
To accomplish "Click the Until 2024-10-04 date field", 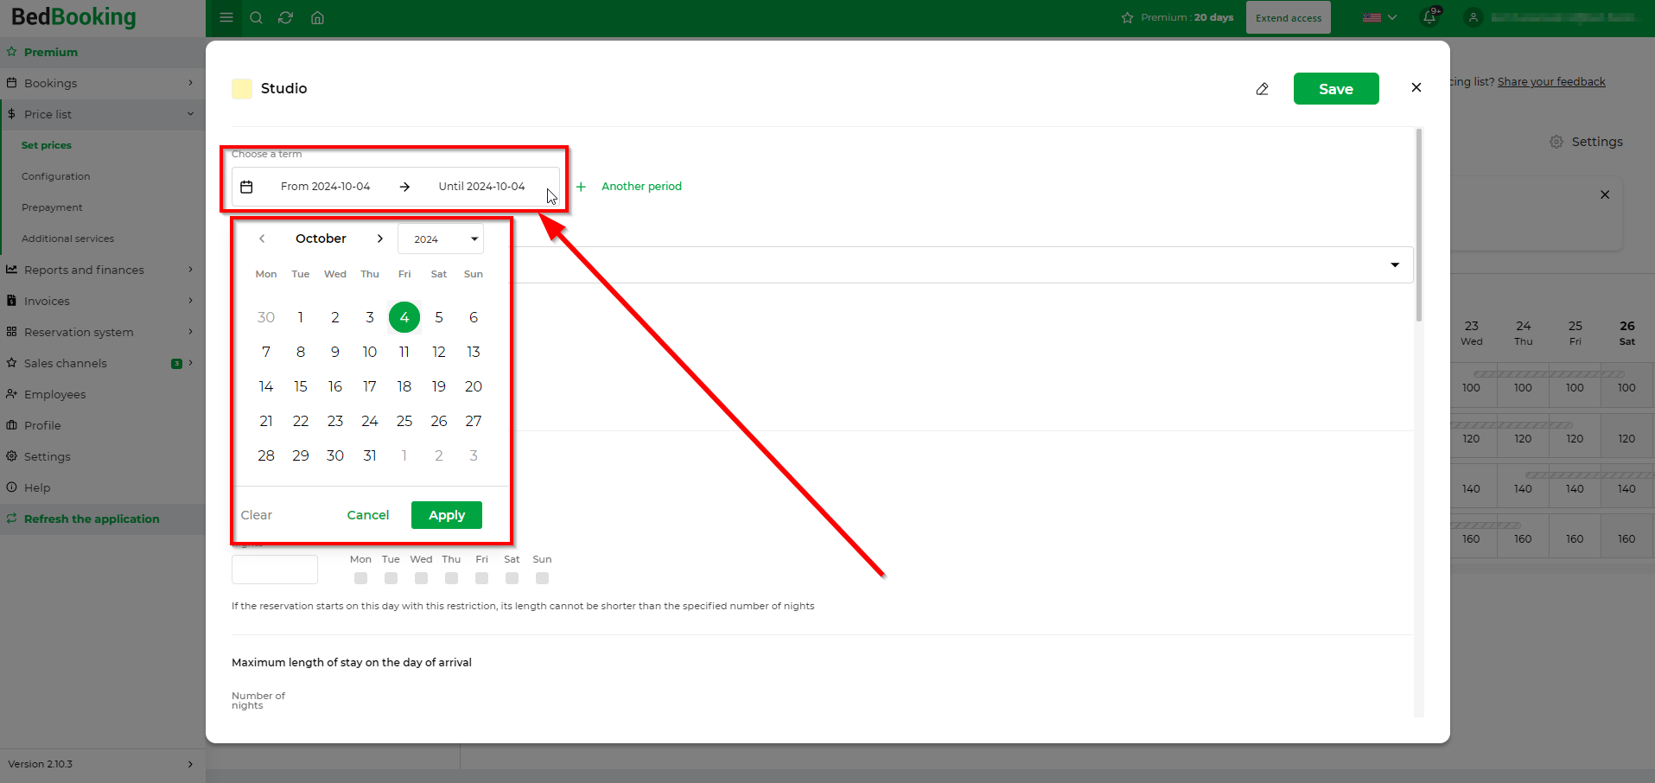I will point(481,187).
